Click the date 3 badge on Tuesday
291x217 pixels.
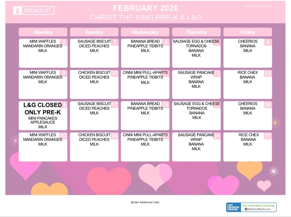115,42
